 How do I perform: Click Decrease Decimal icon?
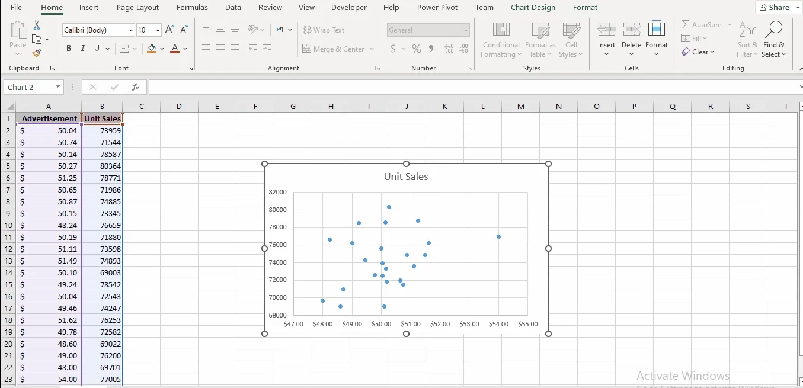pos(463,49)
